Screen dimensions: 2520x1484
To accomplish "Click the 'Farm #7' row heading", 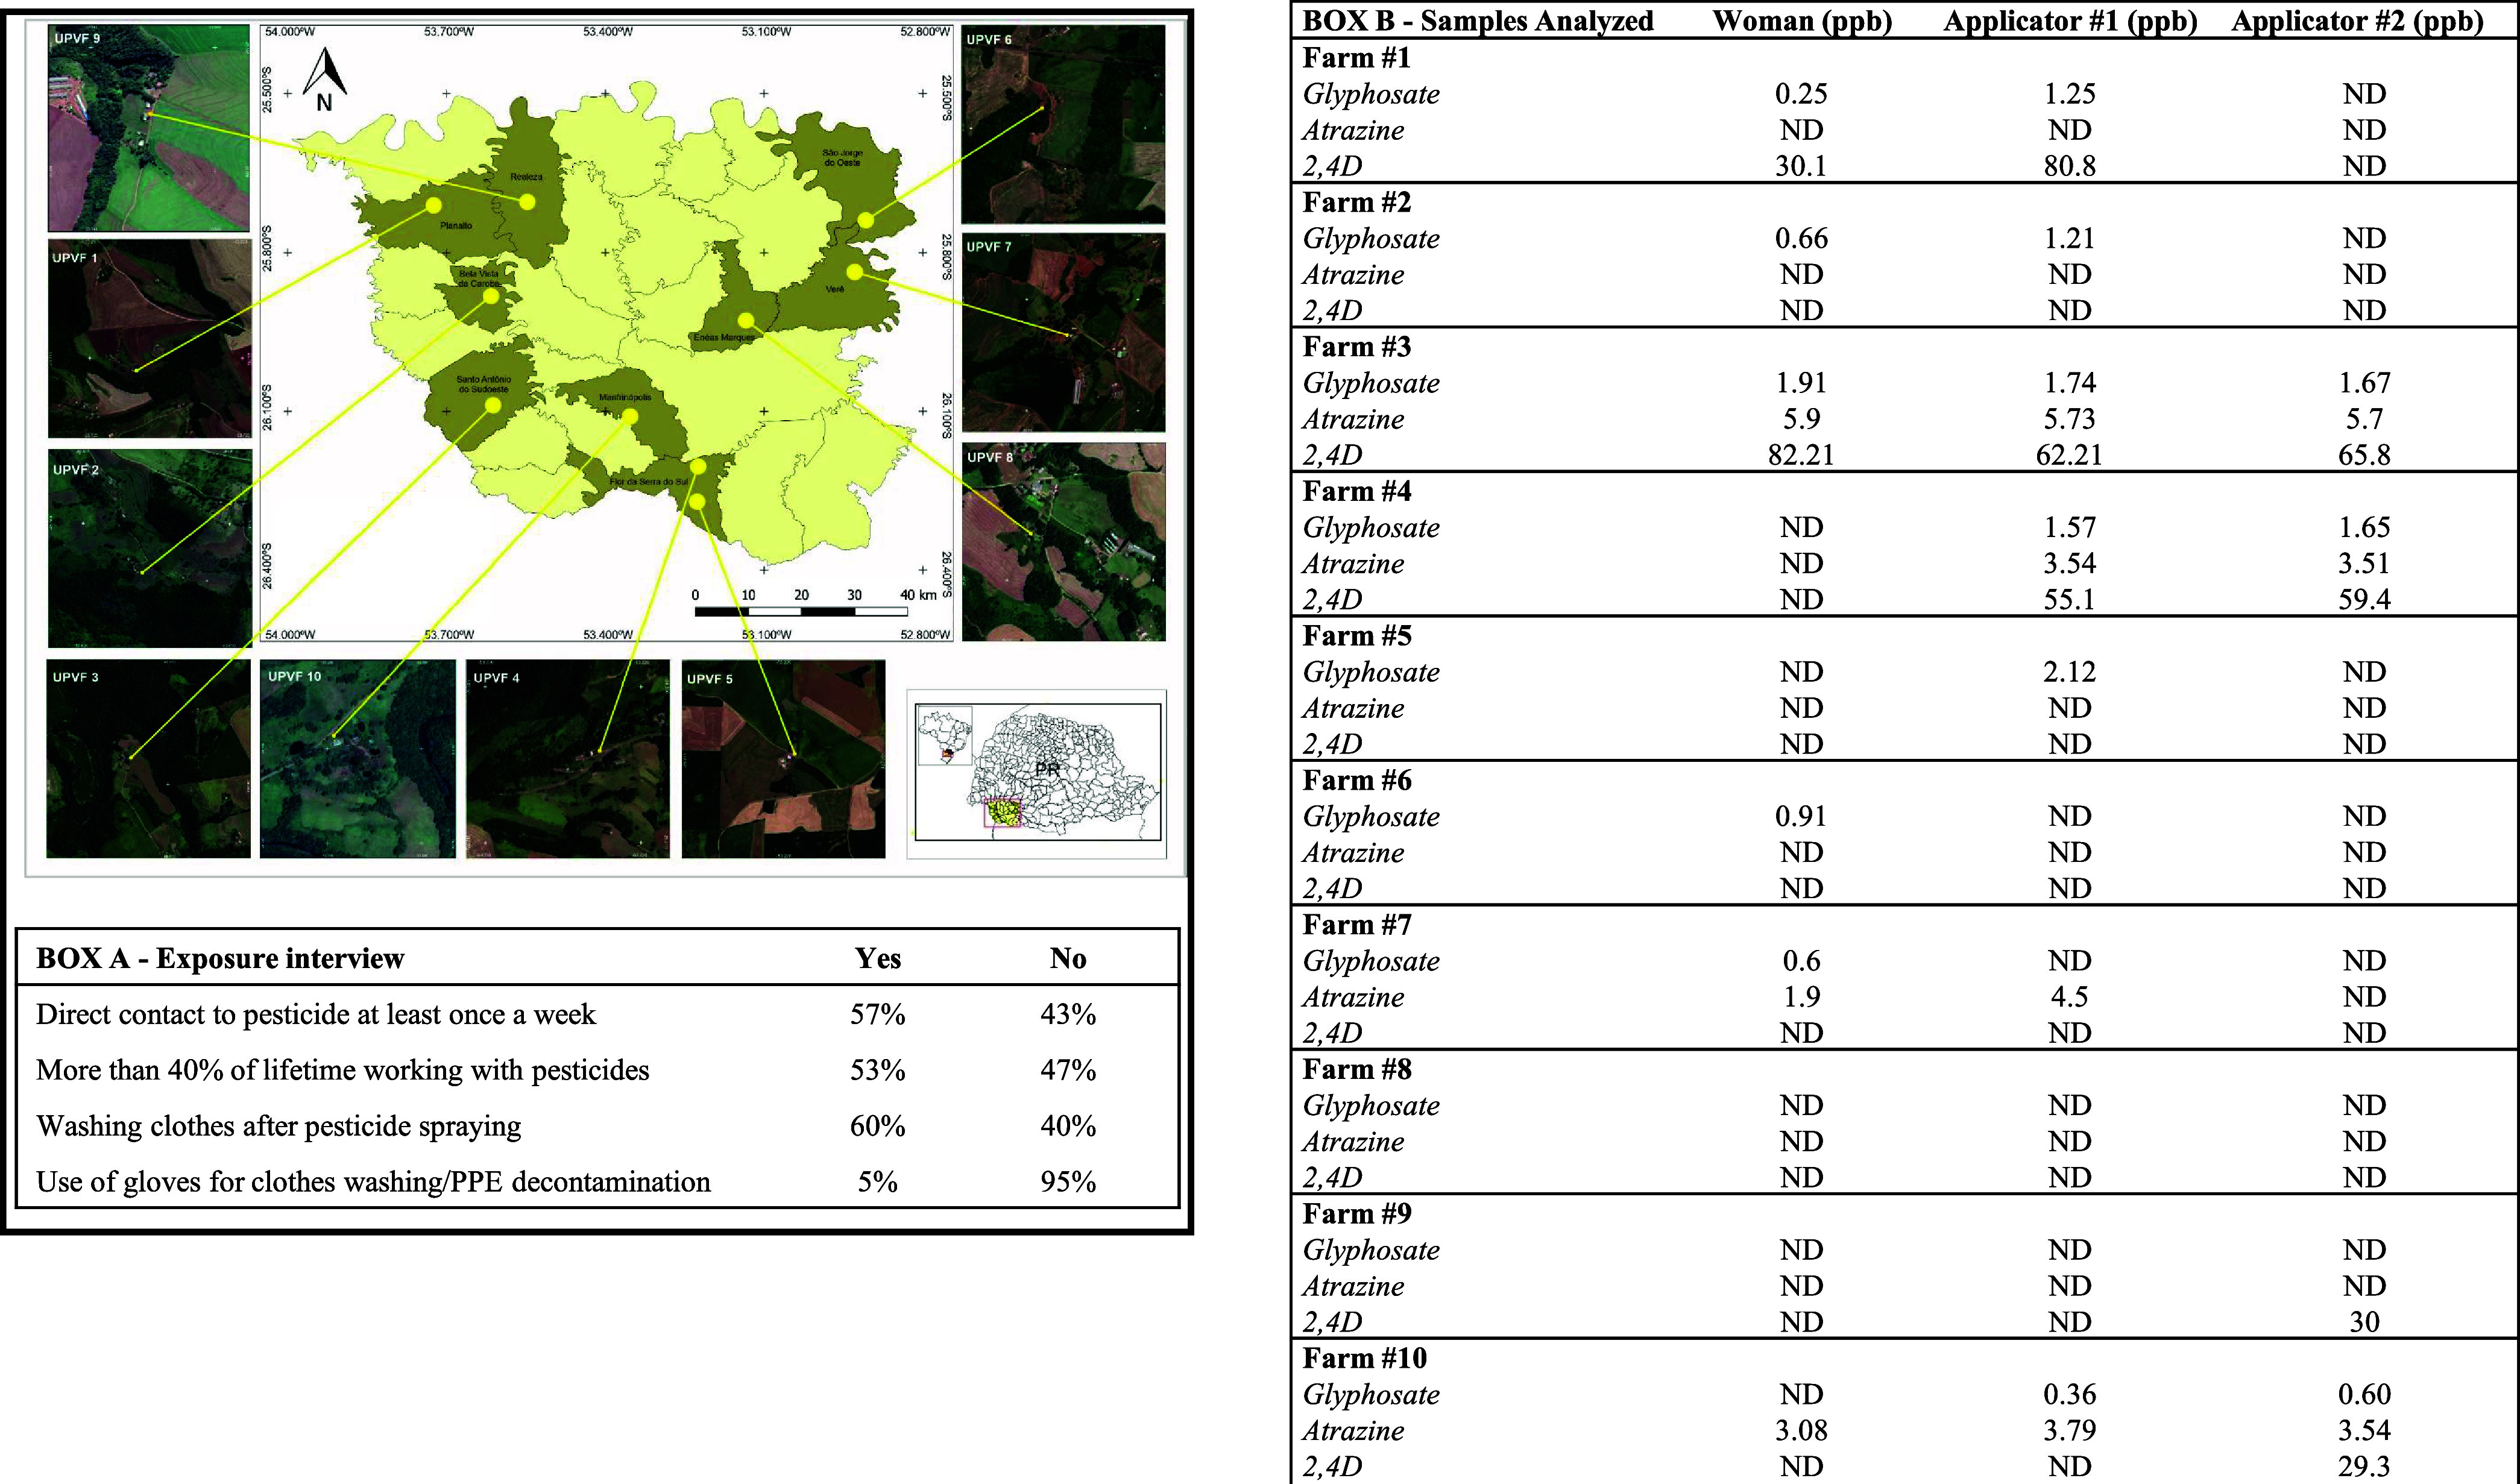I will click(x=1356, y=925).
